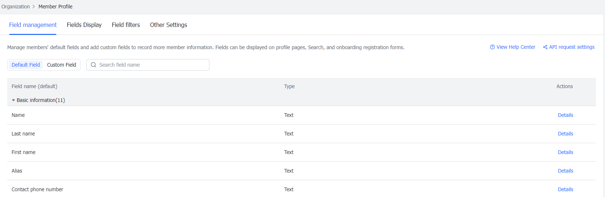This screenshot has width=605, height=197.
Task: Click the Text type cell in Name row
Action: pos(289,115)
